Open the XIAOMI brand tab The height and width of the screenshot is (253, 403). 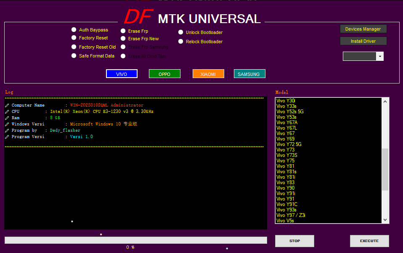tap(208, 74)
